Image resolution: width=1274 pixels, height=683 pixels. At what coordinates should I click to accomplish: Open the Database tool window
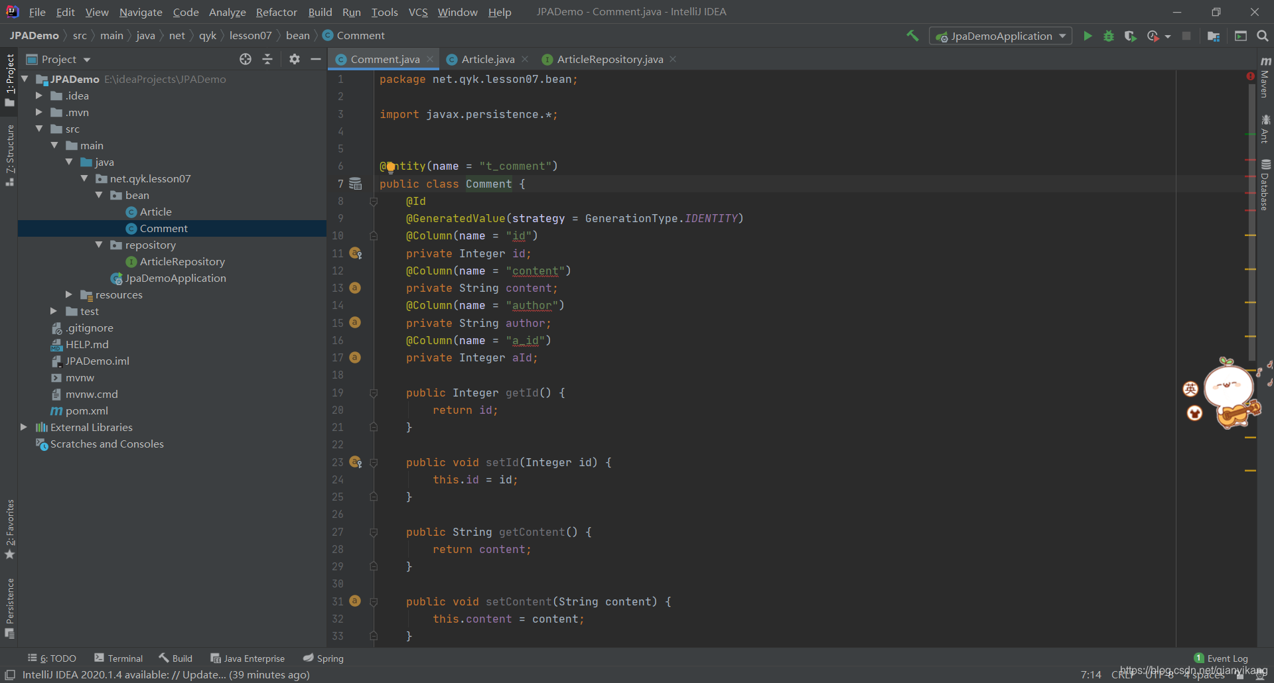(1265, 185)
